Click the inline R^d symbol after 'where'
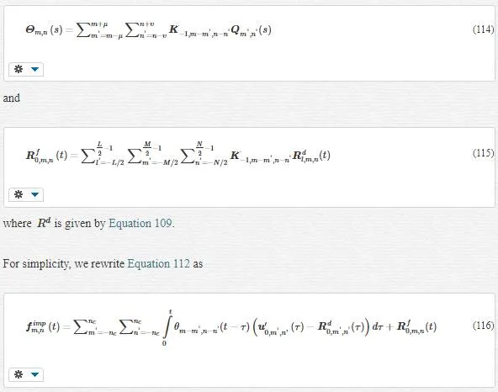 [44, 223]
